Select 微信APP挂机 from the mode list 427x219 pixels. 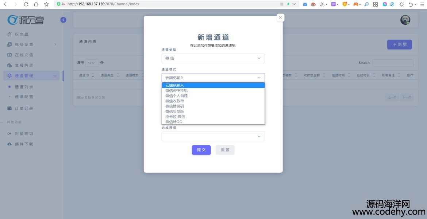pyautogui.click(x=177, y=90)
